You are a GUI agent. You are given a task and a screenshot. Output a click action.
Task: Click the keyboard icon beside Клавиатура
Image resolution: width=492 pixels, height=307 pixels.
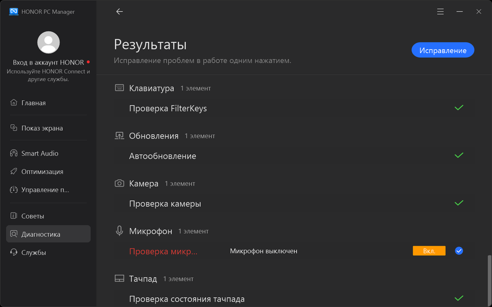click(119, 88)
